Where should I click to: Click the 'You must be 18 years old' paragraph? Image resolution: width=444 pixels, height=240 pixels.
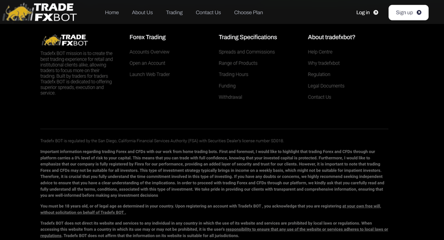coord(210,209)
